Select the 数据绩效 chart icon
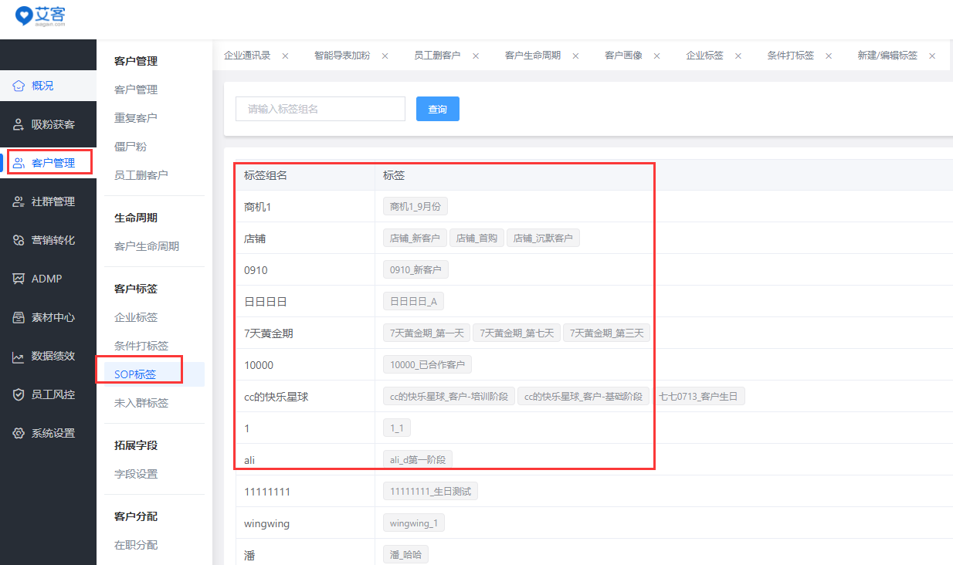953x565 pixels. (x=19, y=356)
